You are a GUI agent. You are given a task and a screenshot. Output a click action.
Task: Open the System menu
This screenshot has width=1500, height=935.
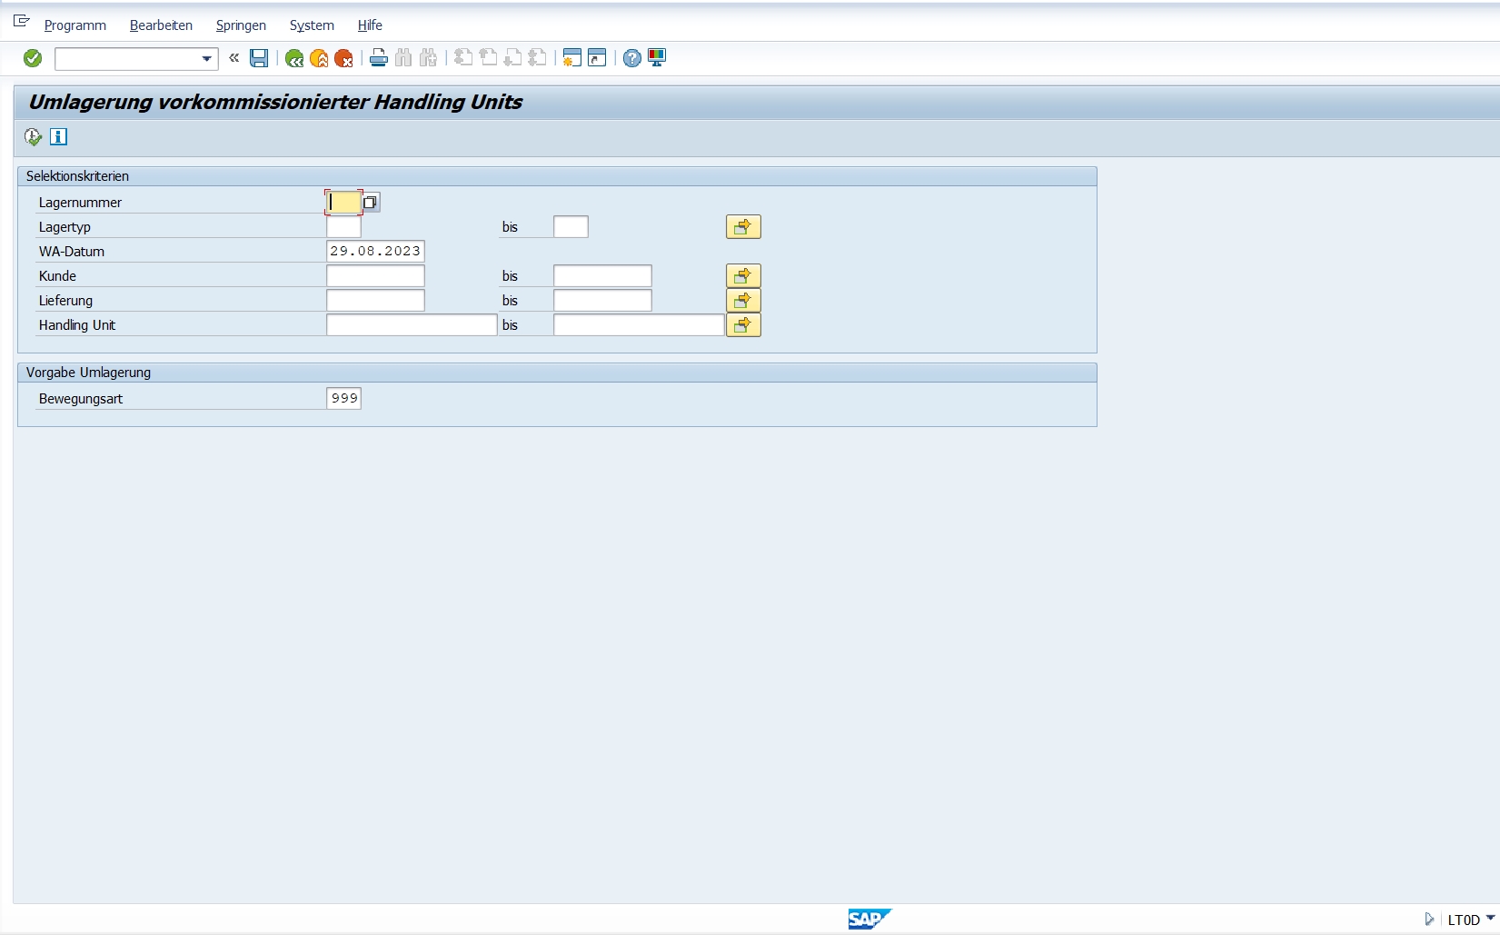(312, 25)
